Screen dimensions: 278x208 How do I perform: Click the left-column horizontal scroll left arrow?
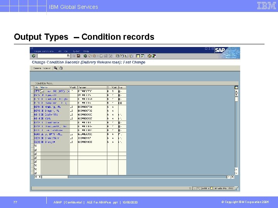pyautogui.click(x=36, y=177)
